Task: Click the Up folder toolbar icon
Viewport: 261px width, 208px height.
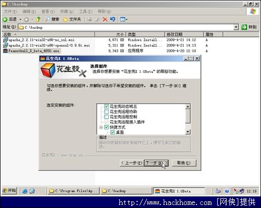Action: (38, 19)
